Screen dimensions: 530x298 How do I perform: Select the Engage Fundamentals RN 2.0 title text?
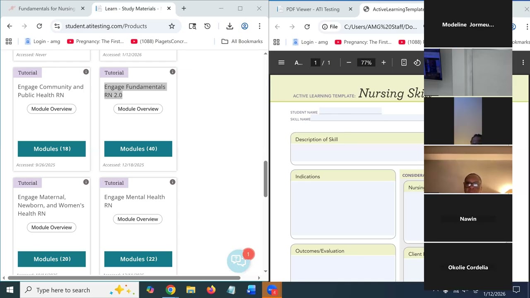click(x=135, y=91)
